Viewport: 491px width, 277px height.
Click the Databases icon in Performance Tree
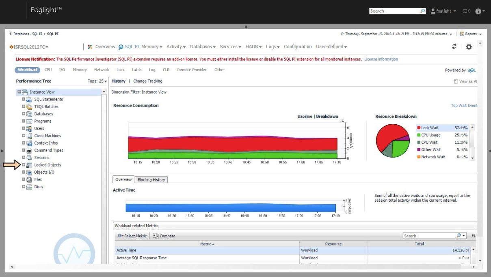(x=29, y=114)
